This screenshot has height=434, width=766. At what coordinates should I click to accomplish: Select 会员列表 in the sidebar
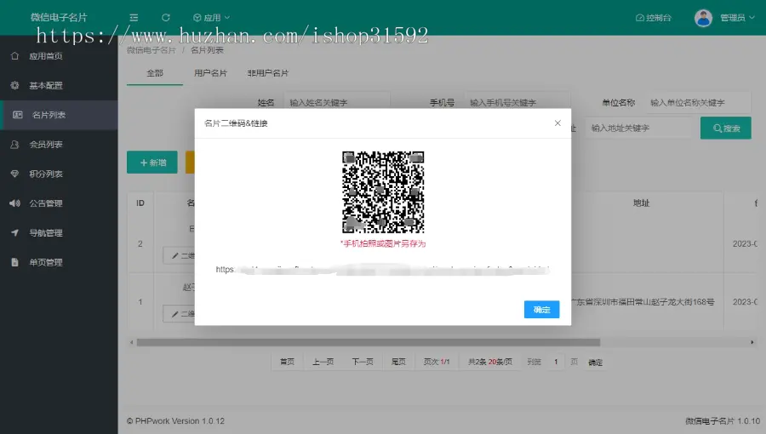pyautogui.click(x=47, y=145)
